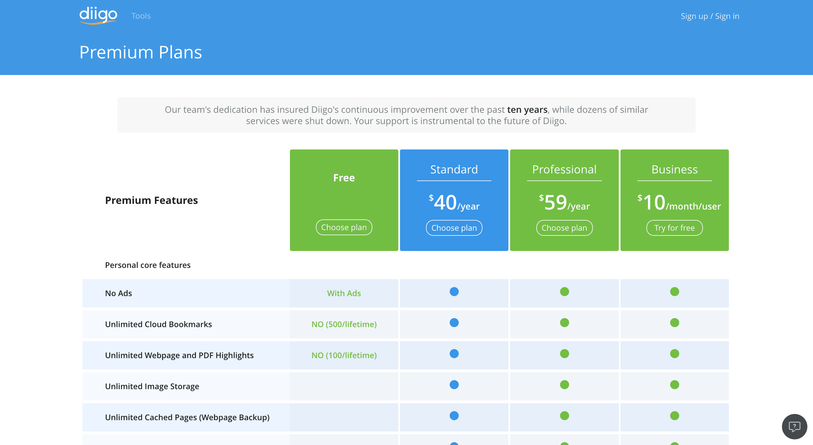This screenshot has width=813, height=445.
Task: Open the Tools menu
Action: pyautogui.click(x=141, y=16)
